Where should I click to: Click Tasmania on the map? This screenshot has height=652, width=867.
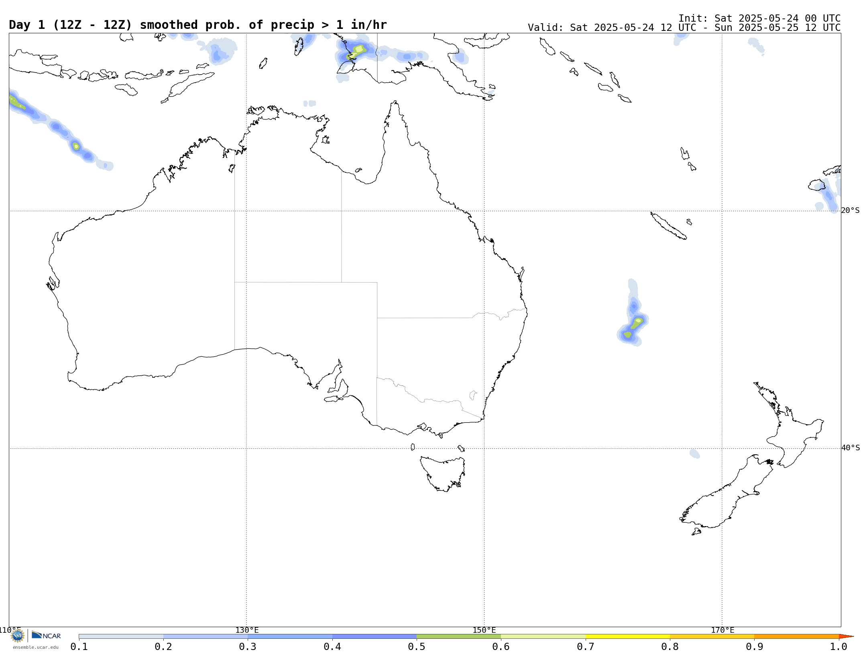tap(443, 474)
